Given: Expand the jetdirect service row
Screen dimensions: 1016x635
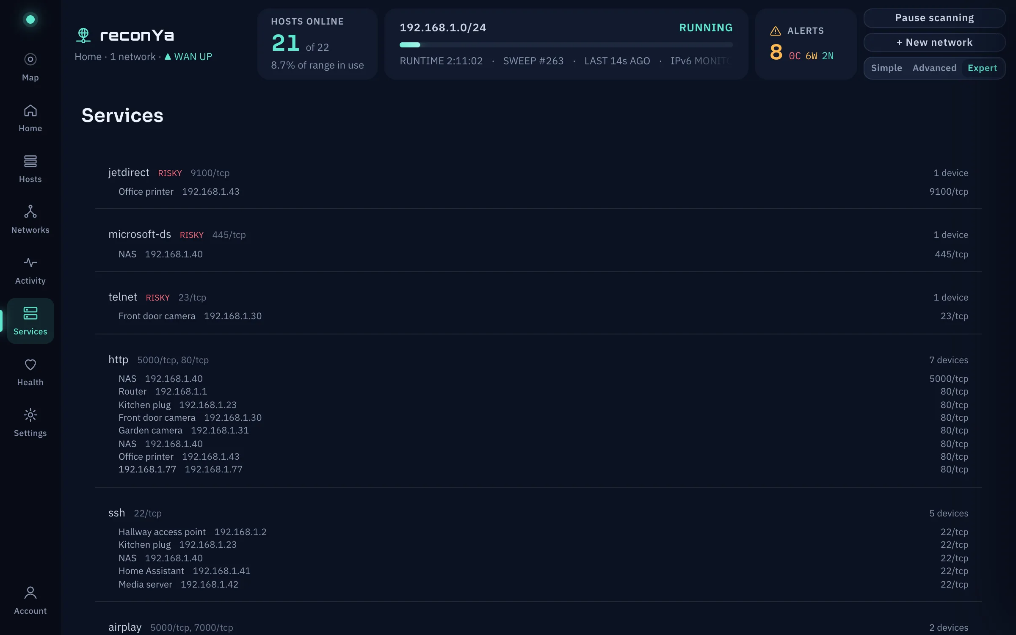Looking at the screenshot, I should [x=538, y=173].
